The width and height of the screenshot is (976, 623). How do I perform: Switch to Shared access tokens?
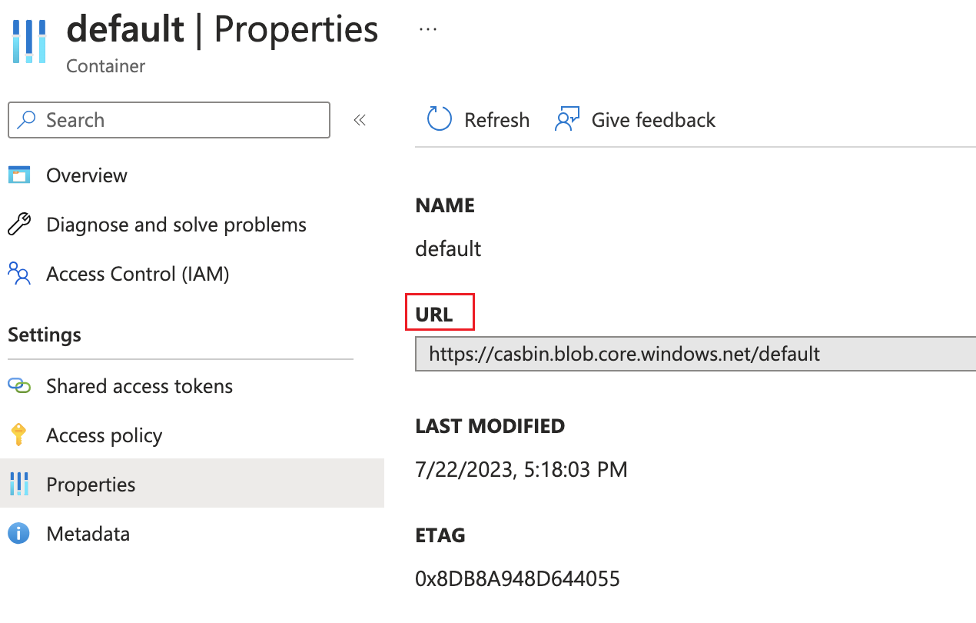coord(140,386)
